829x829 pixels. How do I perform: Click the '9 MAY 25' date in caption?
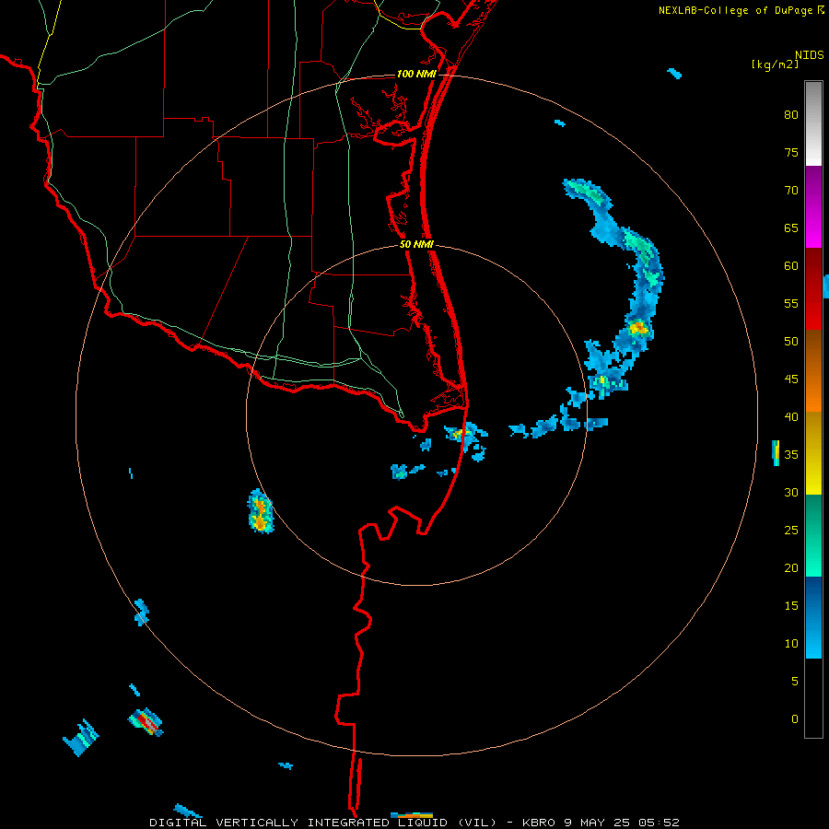pos(598,823)
